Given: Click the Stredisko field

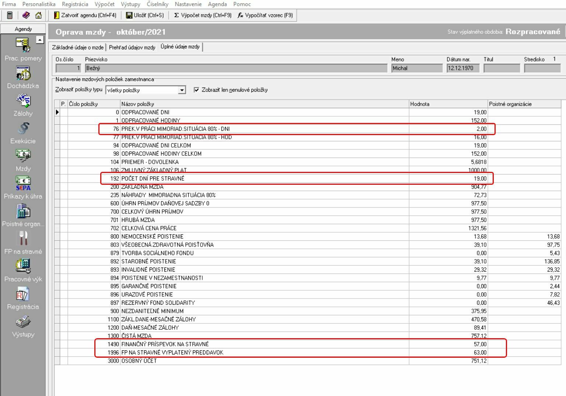Looking at the screenshot, I should [542, 68].
